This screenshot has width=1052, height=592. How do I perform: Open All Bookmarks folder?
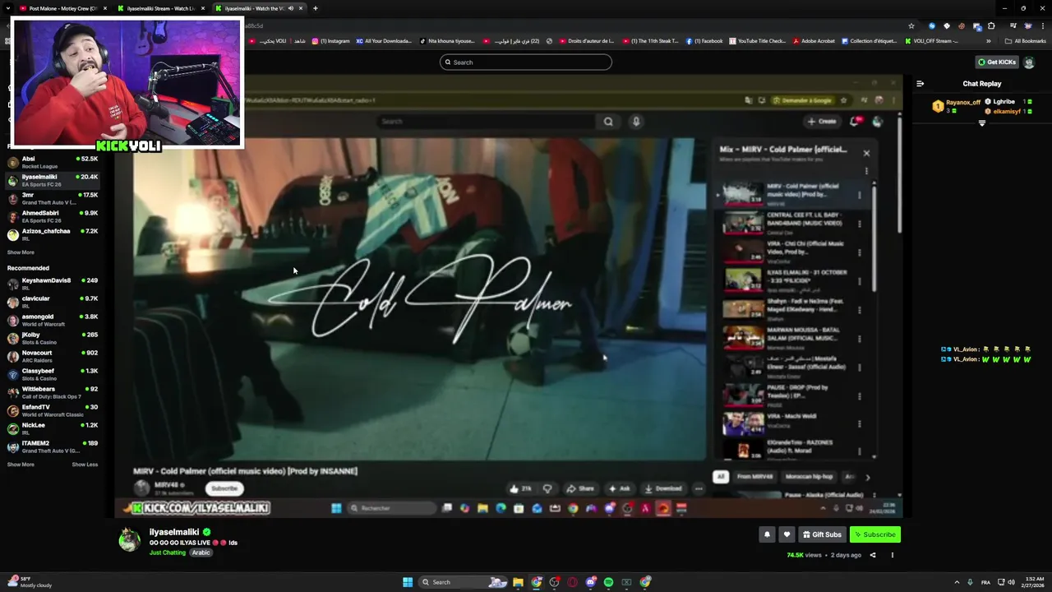tap(1025, 41)
